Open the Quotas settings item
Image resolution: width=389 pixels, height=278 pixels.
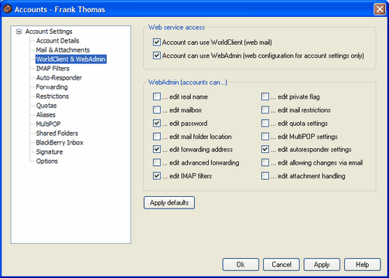(x=46, y=106)
